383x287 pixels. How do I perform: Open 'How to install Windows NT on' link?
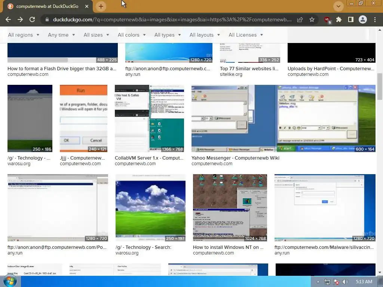[229, 247]
